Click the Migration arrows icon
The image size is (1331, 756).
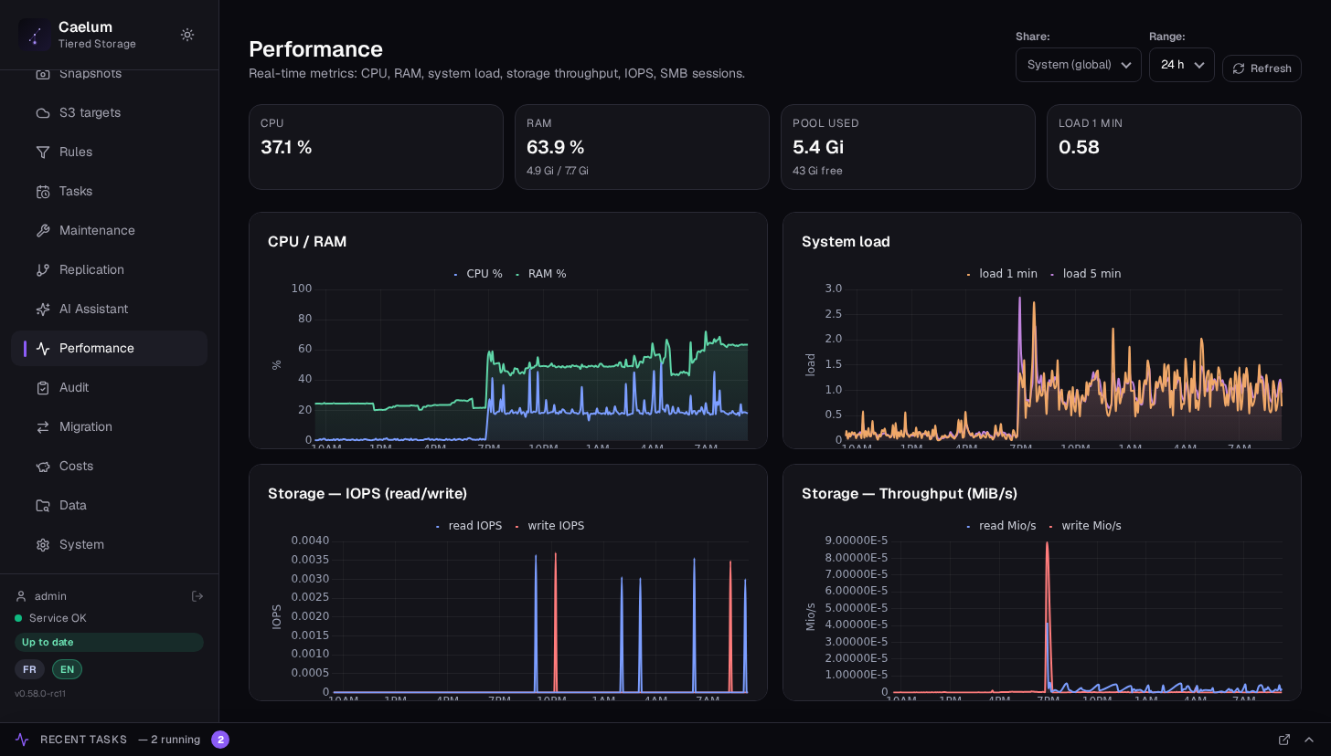[x=43, y=426]
